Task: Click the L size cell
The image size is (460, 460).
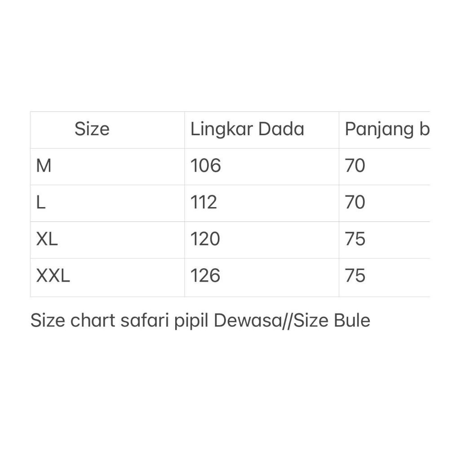Action: [x=41, y=203]
